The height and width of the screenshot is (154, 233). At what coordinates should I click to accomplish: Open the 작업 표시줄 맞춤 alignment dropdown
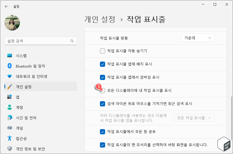click(198, 38)
